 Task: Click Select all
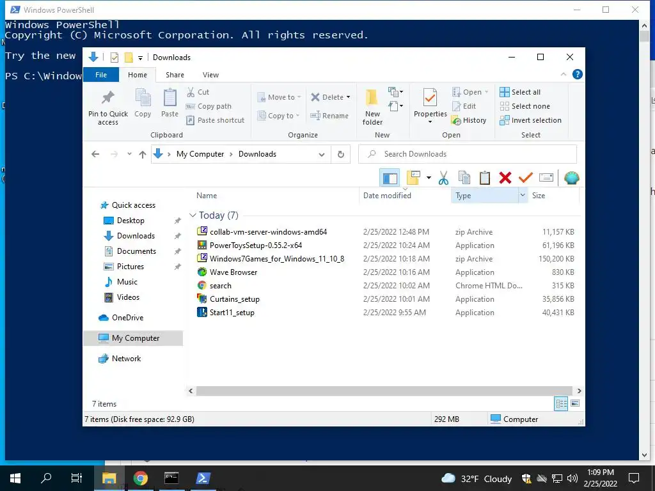520,92
